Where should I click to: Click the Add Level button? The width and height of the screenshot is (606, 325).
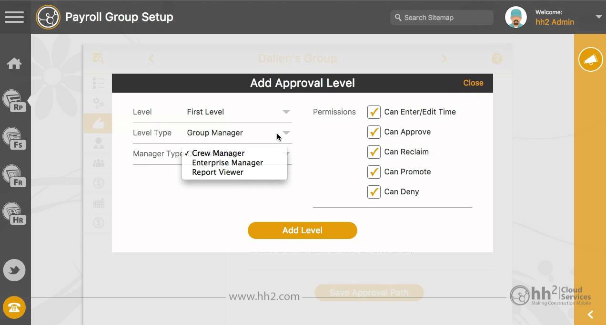point(303,230)
